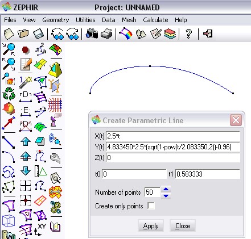Print using the printer toolbar icon
Screen dimensions: 251x239
106,34
